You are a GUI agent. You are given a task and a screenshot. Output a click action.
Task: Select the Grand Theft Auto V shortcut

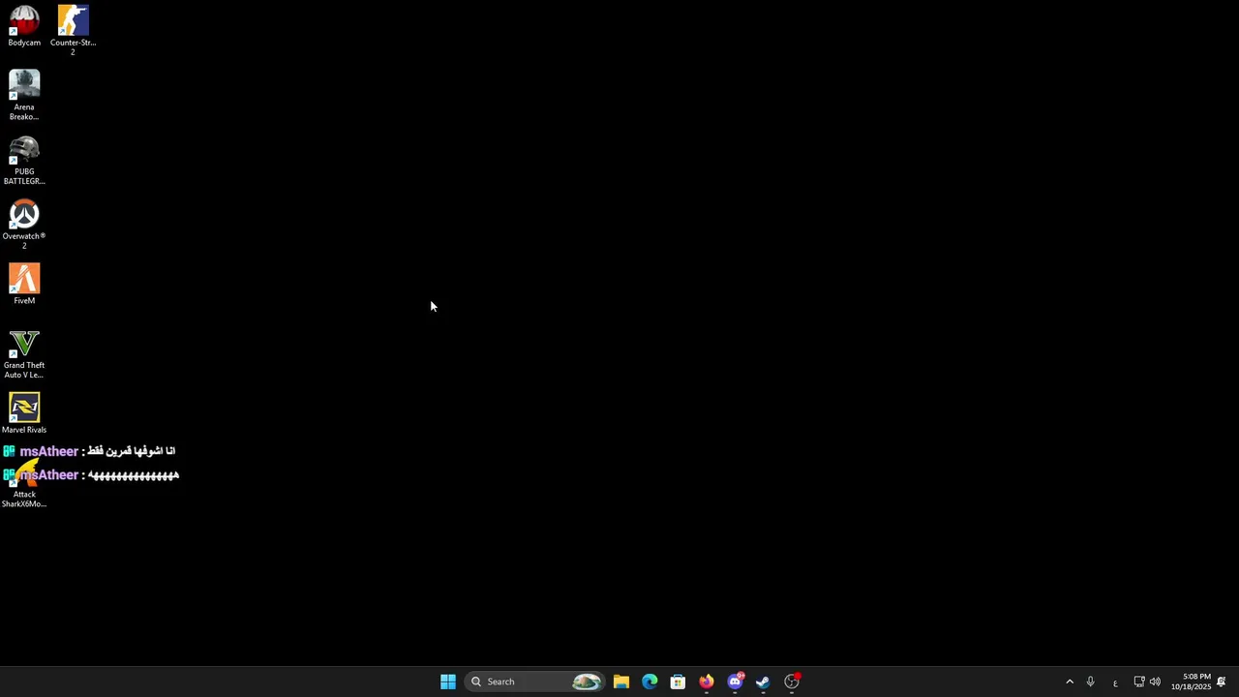pos(24,353)
